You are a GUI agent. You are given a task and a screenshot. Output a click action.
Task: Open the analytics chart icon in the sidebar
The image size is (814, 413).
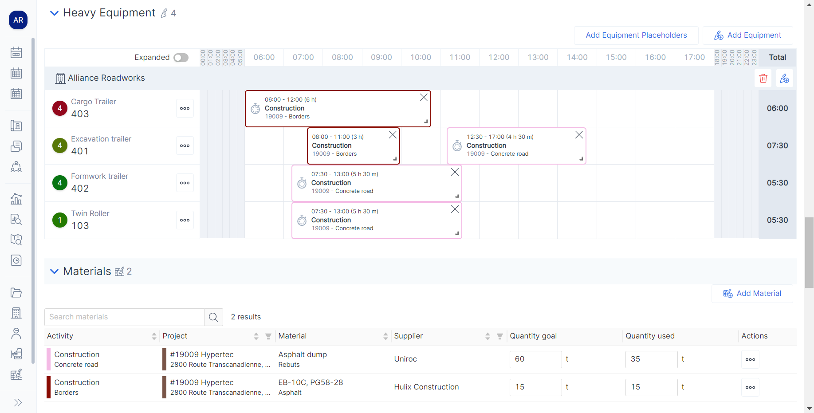[x=16, y=199]
